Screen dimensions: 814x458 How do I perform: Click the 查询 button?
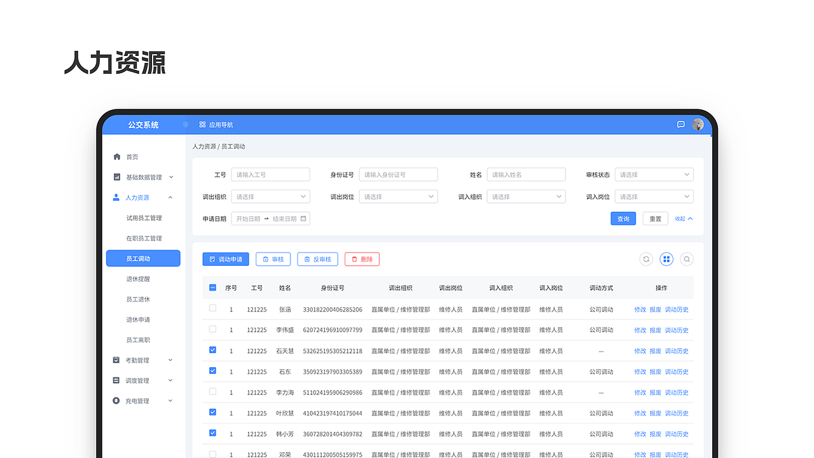tap(623, 219)
